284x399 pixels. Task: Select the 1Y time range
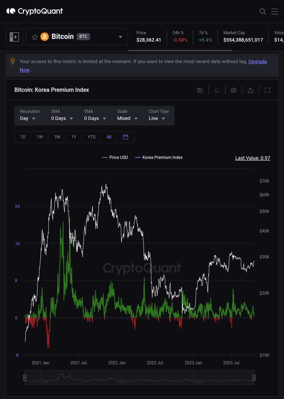click(74, 137)
